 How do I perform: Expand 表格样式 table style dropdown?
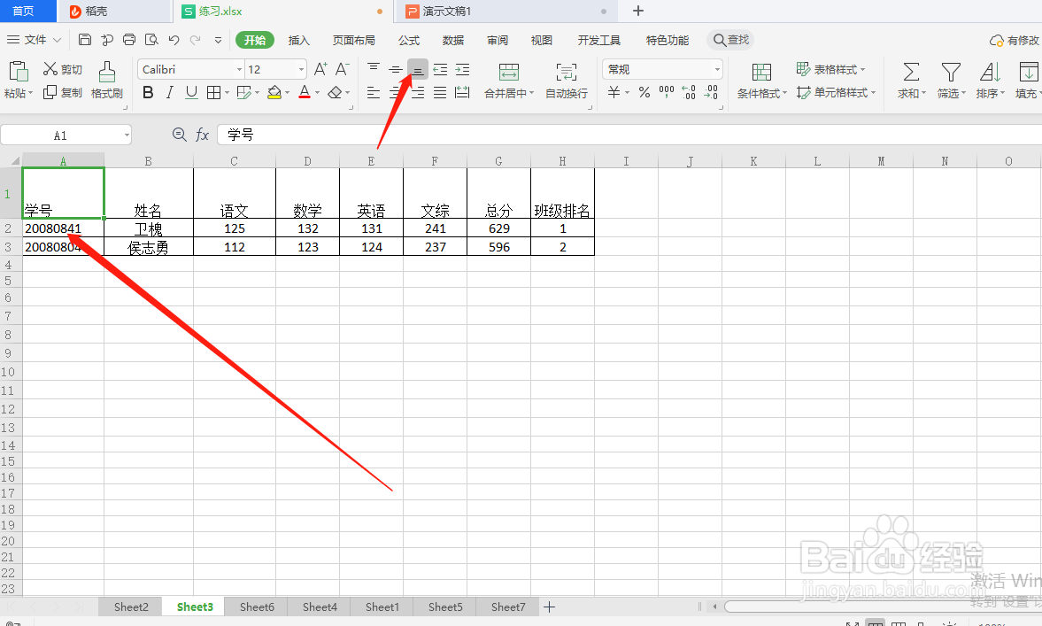(863, 70)
